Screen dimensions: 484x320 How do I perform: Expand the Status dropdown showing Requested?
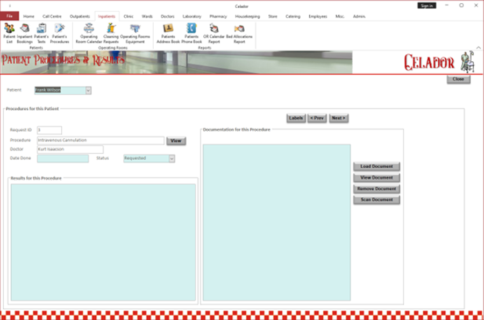172,158
